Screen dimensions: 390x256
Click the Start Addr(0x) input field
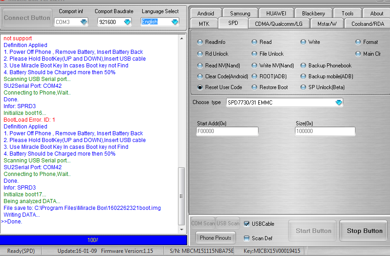click(x=227, y=131)
